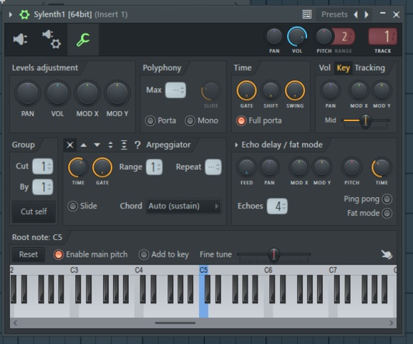Change the Arpeggiator Repeat value
Image resolution: width=413 pixels, height=344 pixels.
pyautogui.click(x=213, y=167)
